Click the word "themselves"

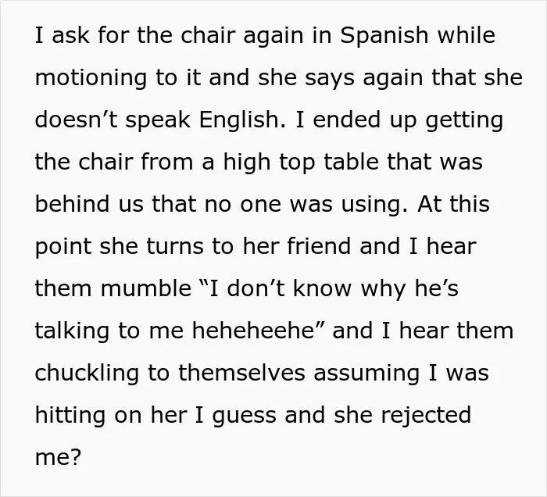click(241, 373)
